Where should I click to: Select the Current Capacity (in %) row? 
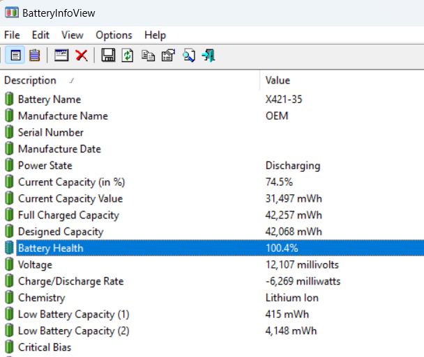pos(212,182)
